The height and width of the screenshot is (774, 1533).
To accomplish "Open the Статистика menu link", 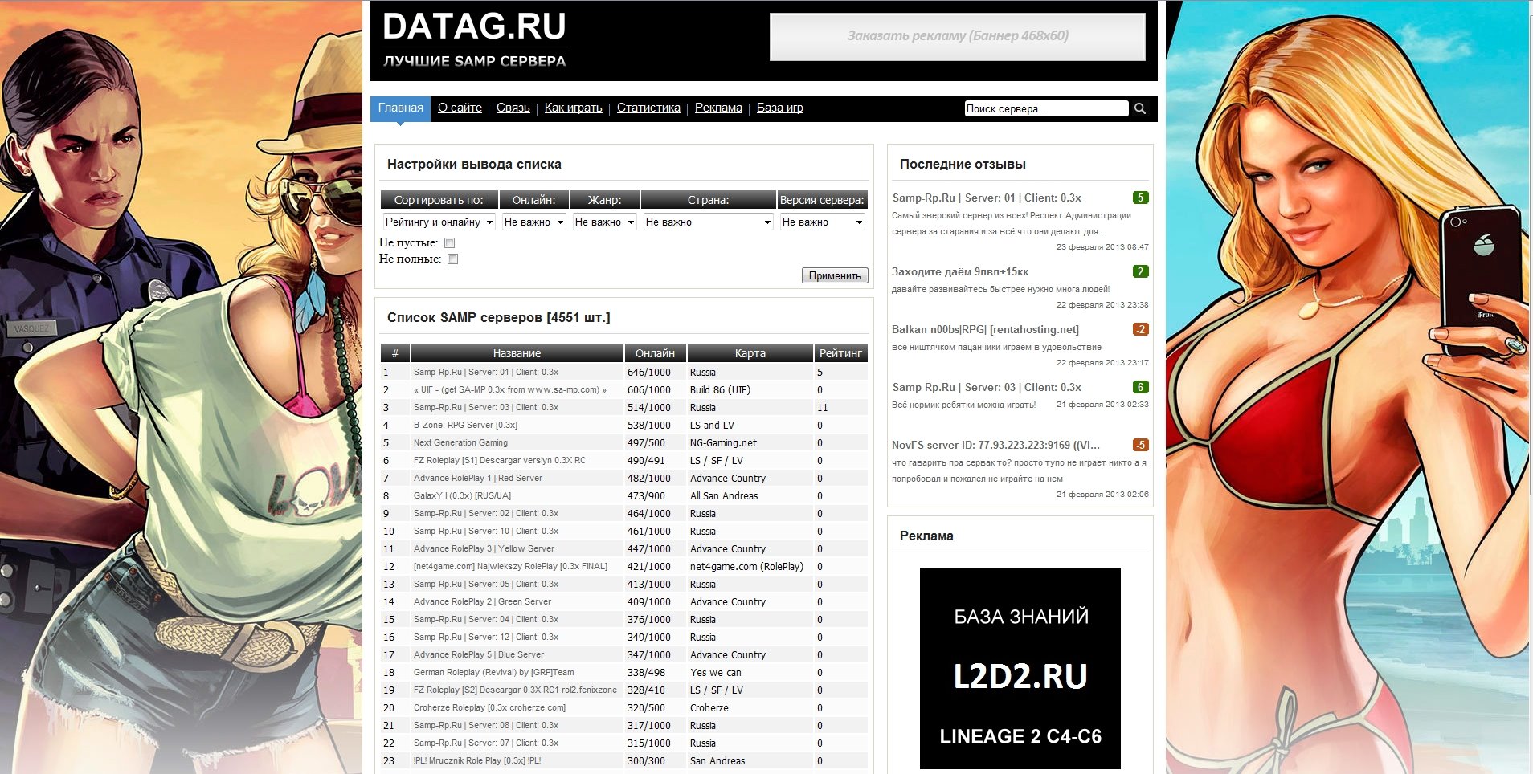I will tap(648, 108).
